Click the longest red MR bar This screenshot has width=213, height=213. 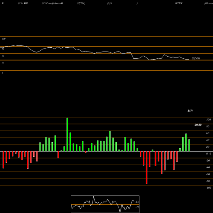point(147,167)
